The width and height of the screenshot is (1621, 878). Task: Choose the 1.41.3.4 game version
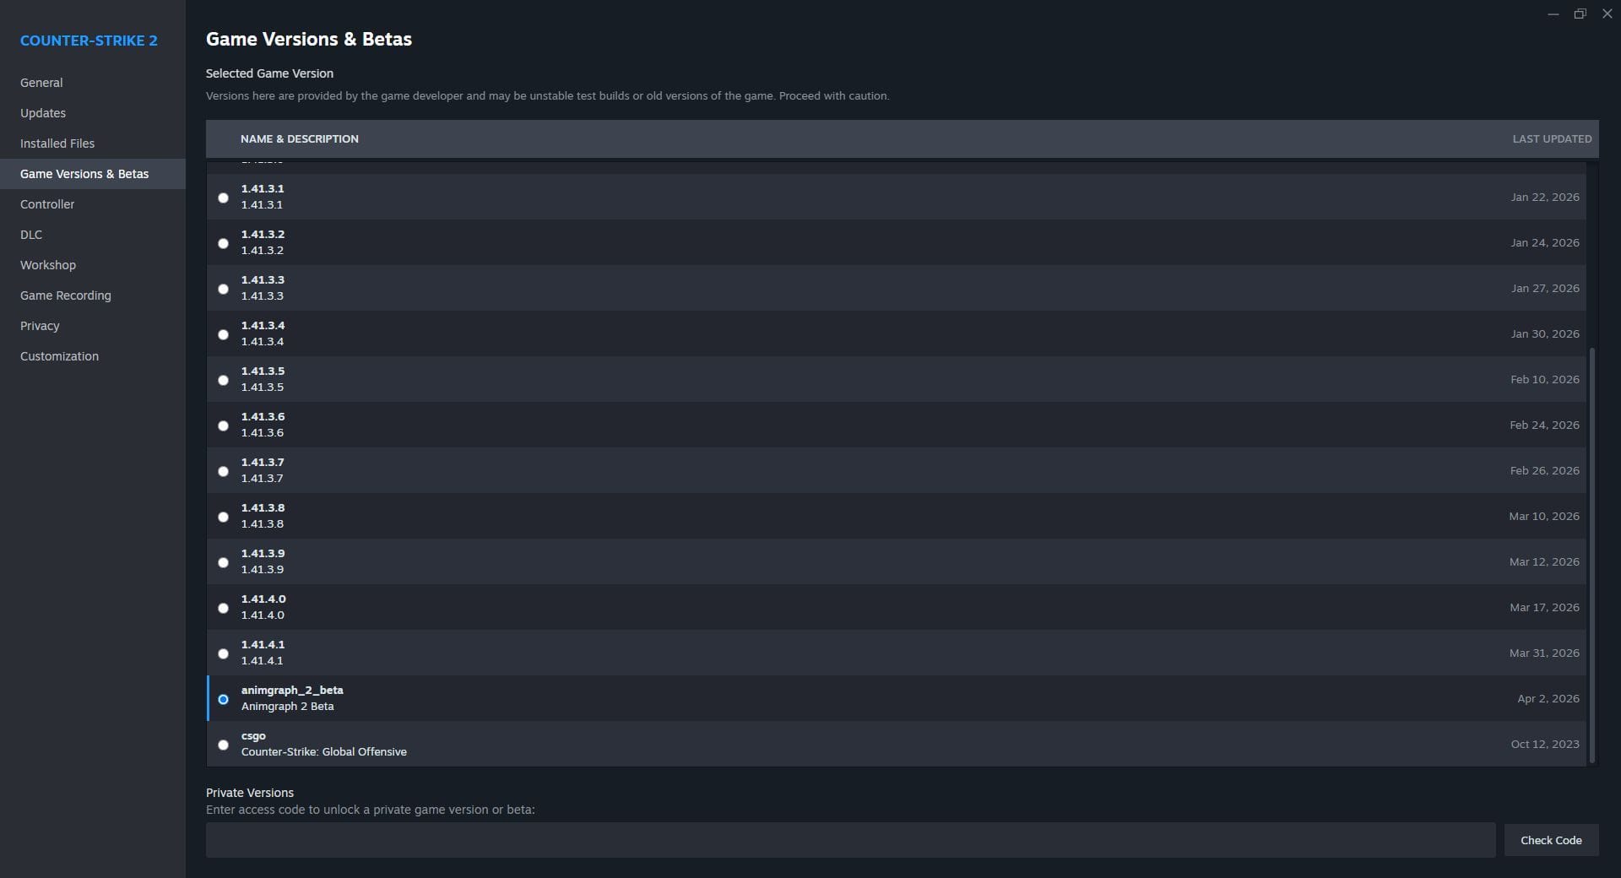coord(223,334)
